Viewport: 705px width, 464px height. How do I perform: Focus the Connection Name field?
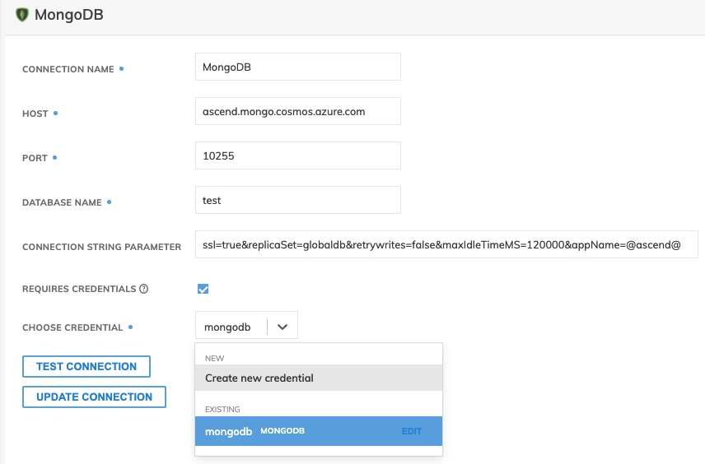tap(297, 67)
